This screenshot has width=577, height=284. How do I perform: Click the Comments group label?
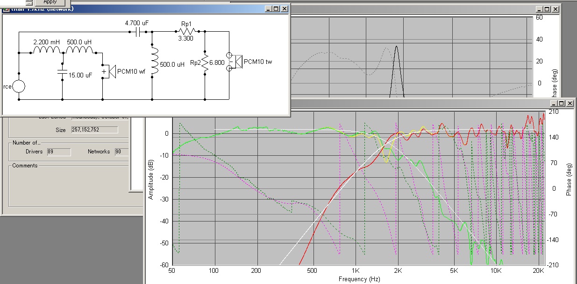[25, 166]
